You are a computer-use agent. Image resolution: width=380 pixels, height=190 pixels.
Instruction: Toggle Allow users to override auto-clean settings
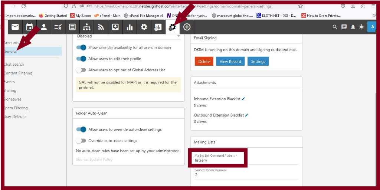[x=81, y=130]
